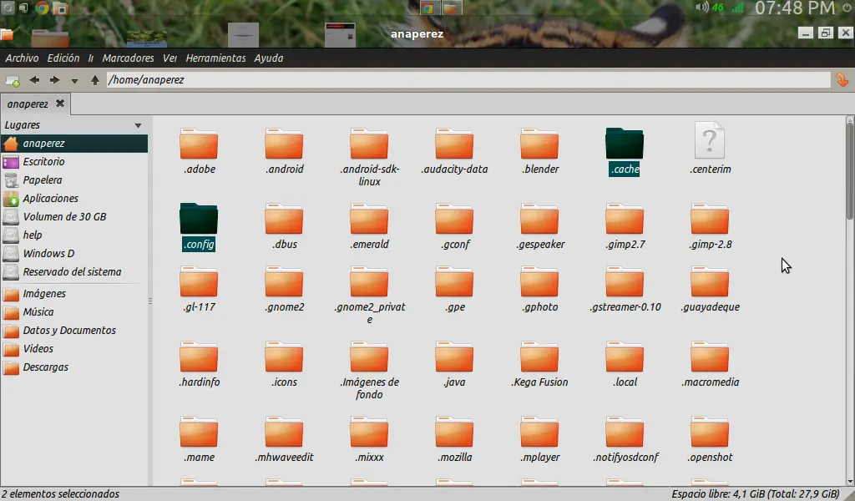This screenshot has width=855, height=501.
Task: Select the .adobe folder icon
Action: tap(199, 144)
